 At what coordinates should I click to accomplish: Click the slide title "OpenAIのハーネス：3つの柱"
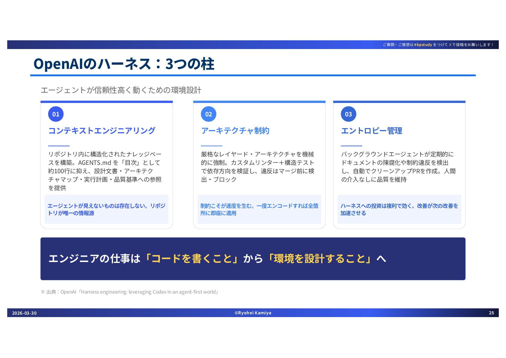pos(124,64)
